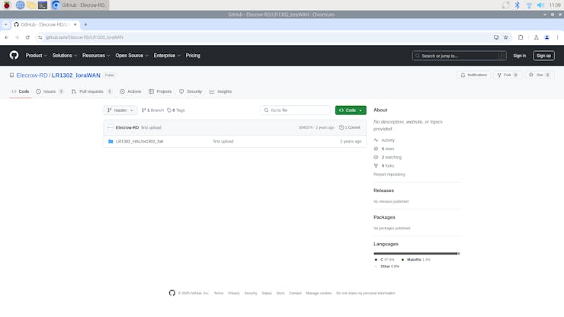Expand the Product menu

(x=36, y=56)
